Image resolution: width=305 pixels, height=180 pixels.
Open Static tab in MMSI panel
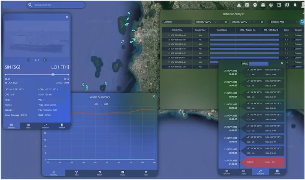click(x=244, y=172)
